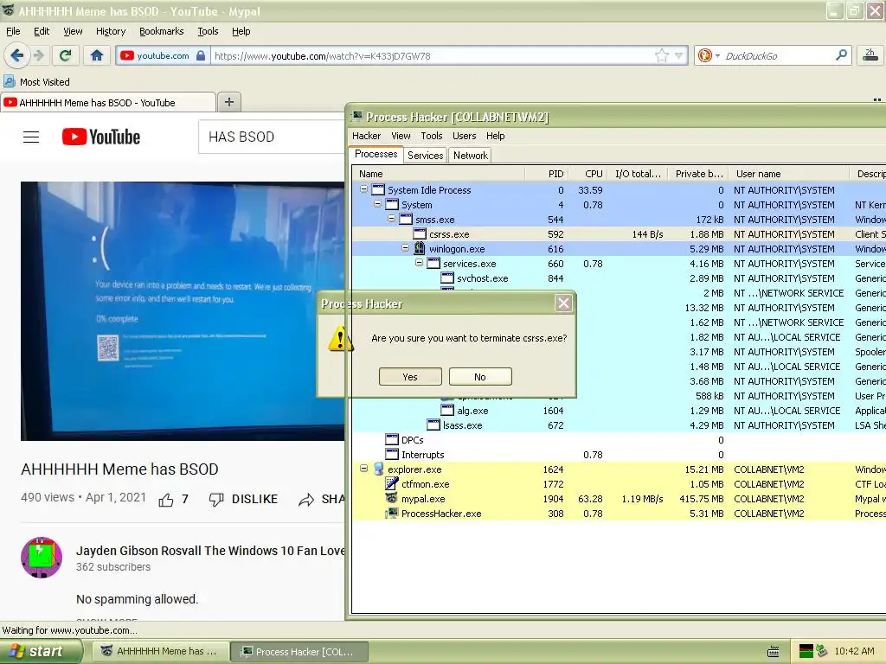Go back with browser back arrow

pyautogui.click(x=17, y=55)
